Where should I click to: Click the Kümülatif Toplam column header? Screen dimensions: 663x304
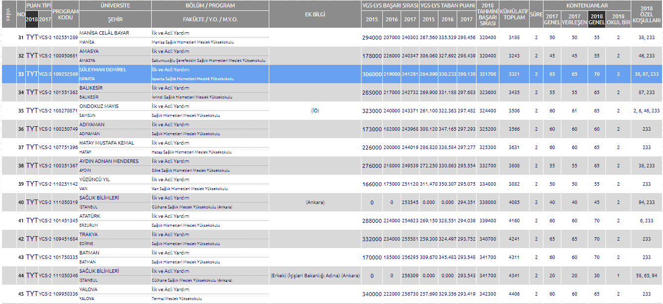(514, 14)
